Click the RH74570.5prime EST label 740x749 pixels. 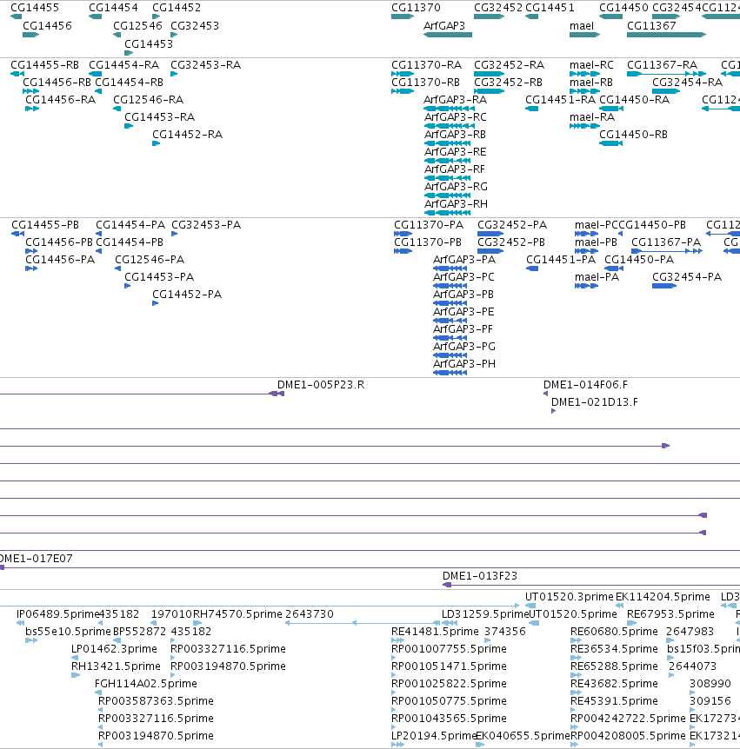click(x=237, y=613)
